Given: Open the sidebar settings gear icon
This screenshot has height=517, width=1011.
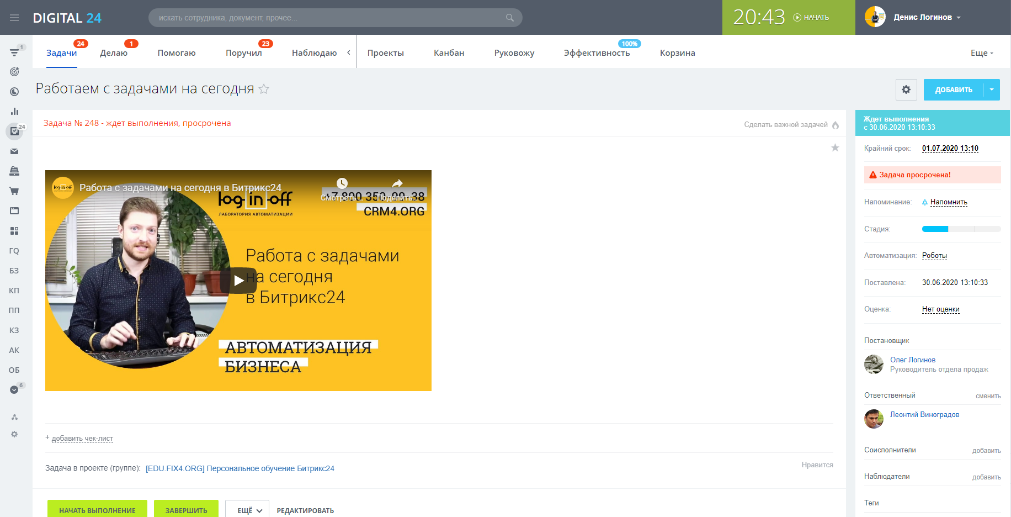Looking at the screenshot, I should [14, 434].
